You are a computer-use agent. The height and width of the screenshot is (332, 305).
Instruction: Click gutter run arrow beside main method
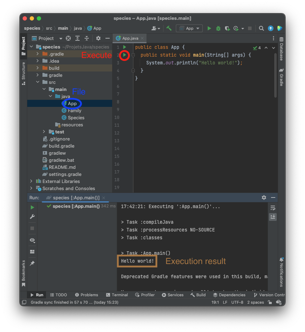125,55
